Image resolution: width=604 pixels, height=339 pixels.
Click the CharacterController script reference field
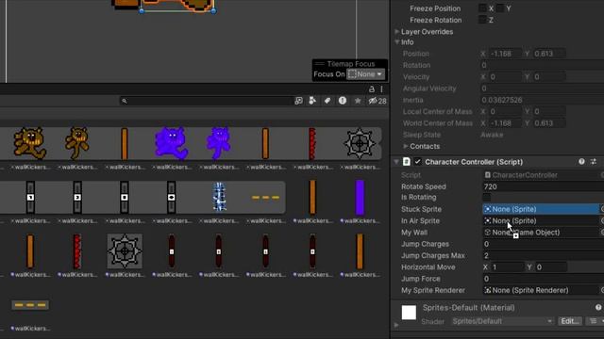pos(541,175)
